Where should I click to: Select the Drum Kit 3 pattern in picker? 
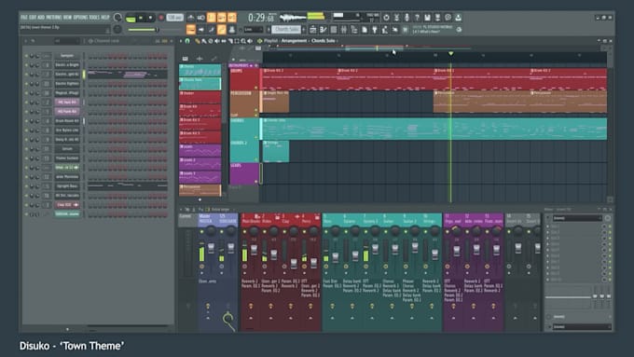200,137
